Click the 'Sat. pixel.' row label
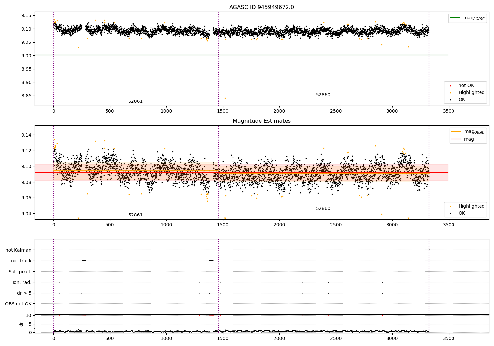Screen dimensions: 494x346 20,272
